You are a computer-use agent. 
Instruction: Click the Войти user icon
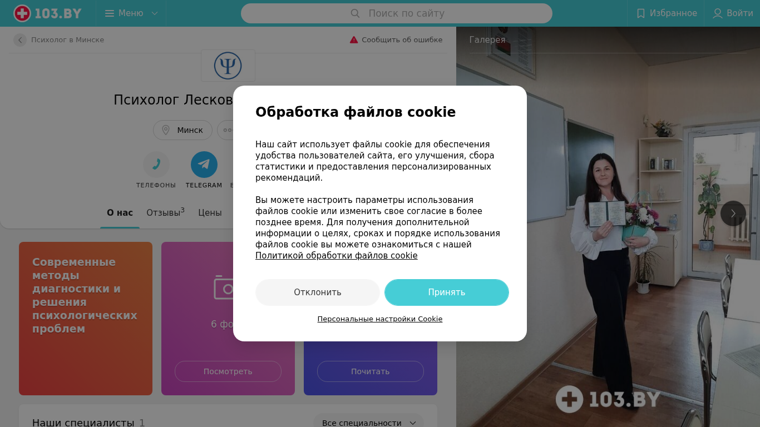tap(718, 13)
